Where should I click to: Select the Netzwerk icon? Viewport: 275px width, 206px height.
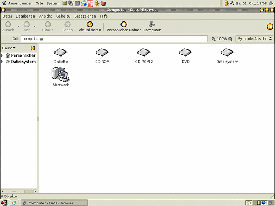(61, 74)
